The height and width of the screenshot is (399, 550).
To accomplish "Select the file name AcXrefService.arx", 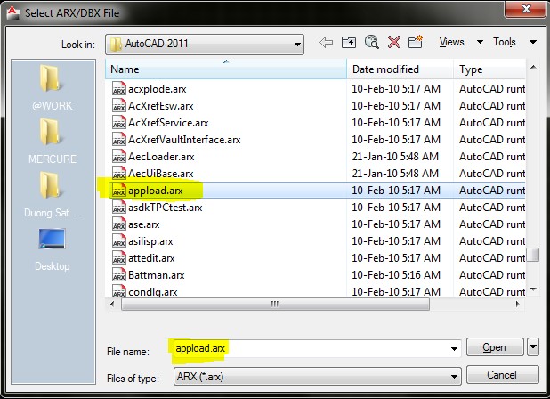I will tap(168, 123).
